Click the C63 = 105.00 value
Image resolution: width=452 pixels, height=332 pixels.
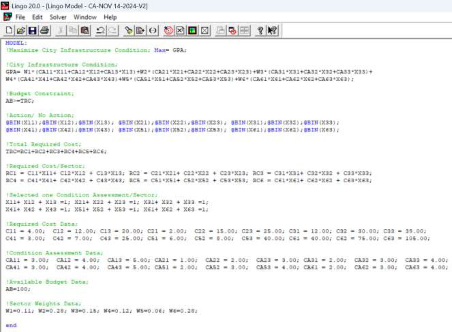[406, 238]
